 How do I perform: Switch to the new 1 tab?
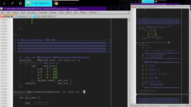[x=24, y=17]
